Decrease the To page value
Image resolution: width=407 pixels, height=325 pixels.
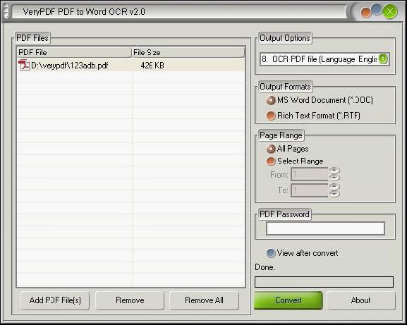(x=334, y=193)
